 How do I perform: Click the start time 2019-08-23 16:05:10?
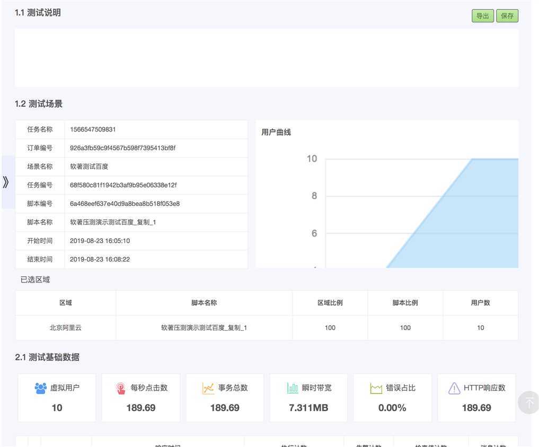tap(100, 241)
